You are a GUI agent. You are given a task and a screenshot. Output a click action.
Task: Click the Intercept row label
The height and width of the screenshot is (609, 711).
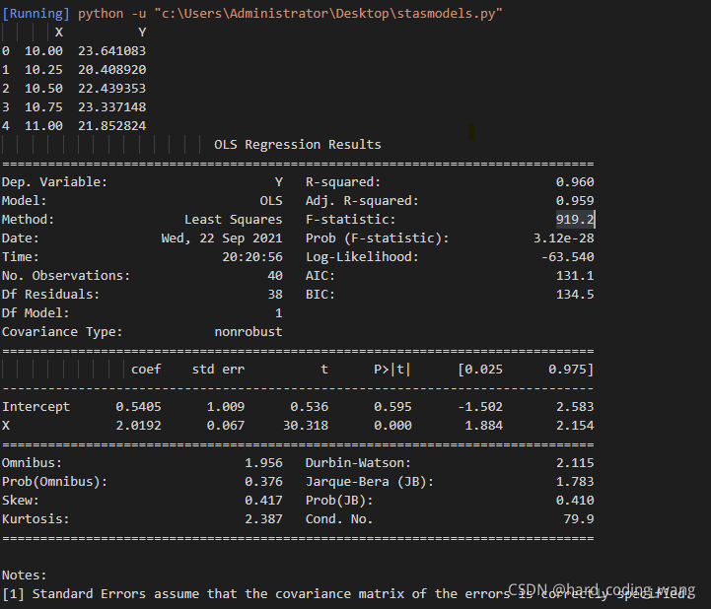pos(36,407)
